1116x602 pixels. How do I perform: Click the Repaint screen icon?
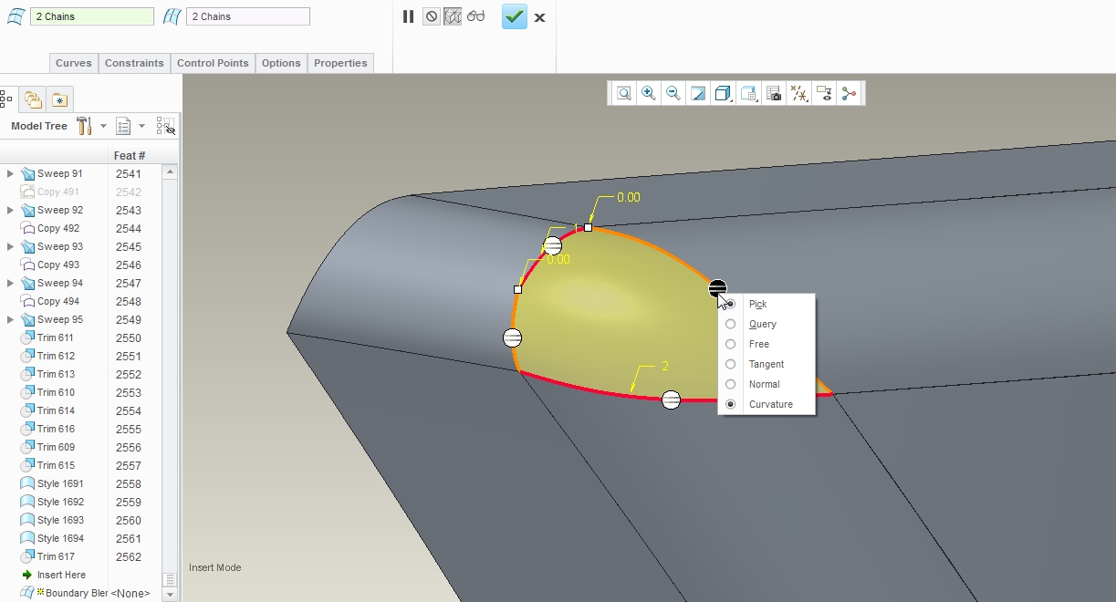coord(698,93)
